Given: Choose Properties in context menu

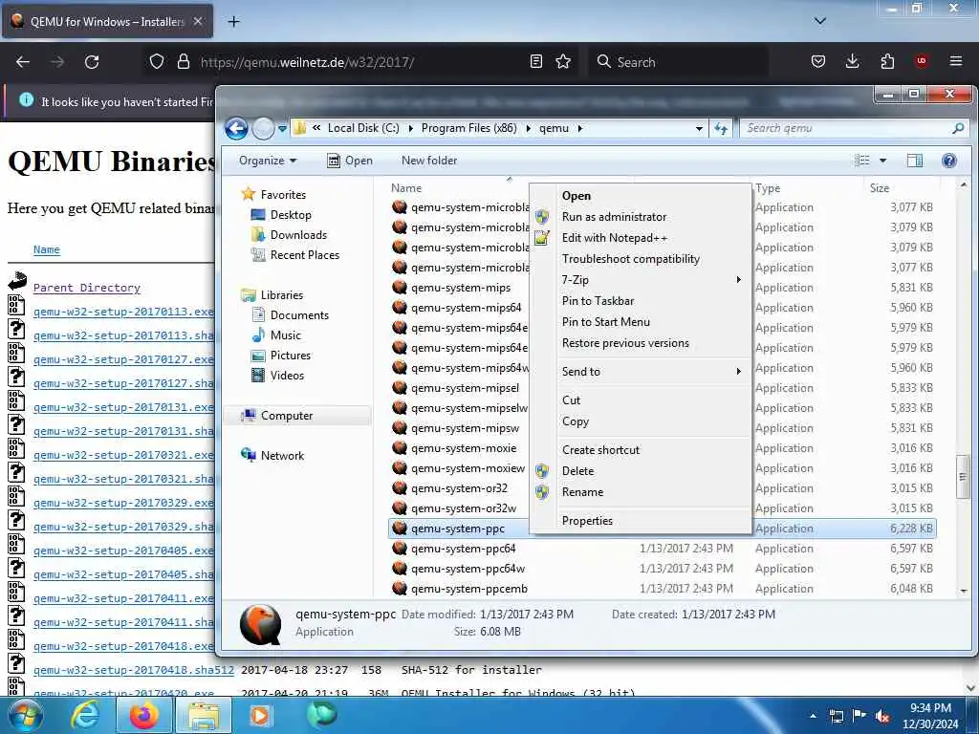Looking at the screenshot, I should (x=641, y=521).
